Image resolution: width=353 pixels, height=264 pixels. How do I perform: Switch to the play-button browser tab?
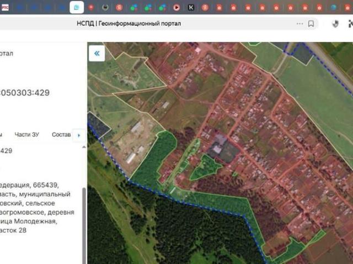point(176,7)
